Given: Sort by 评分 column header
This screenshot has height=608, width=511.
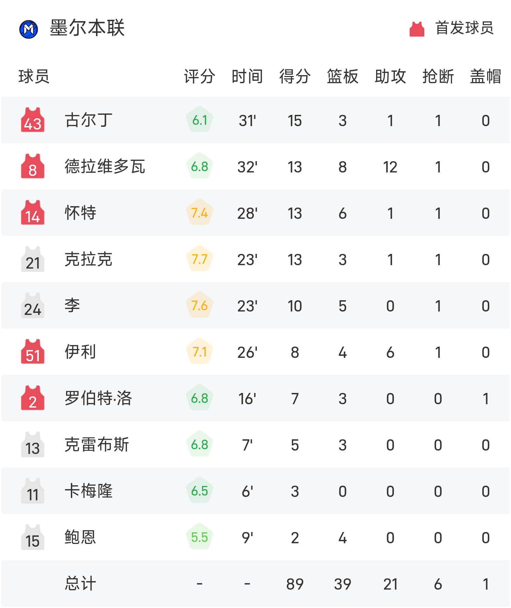Looking at the screenshot, I should (x=200, y=76).
